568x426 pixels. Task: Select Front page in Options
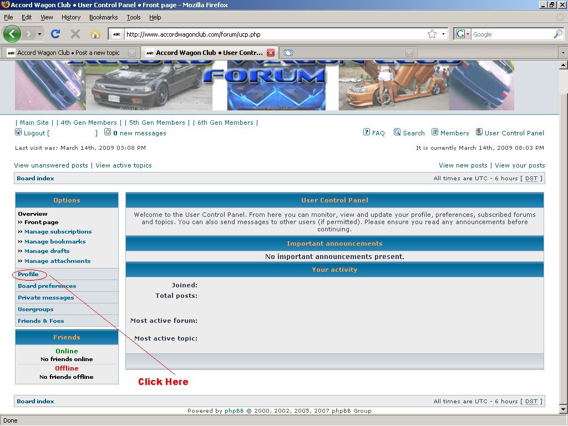41,222
